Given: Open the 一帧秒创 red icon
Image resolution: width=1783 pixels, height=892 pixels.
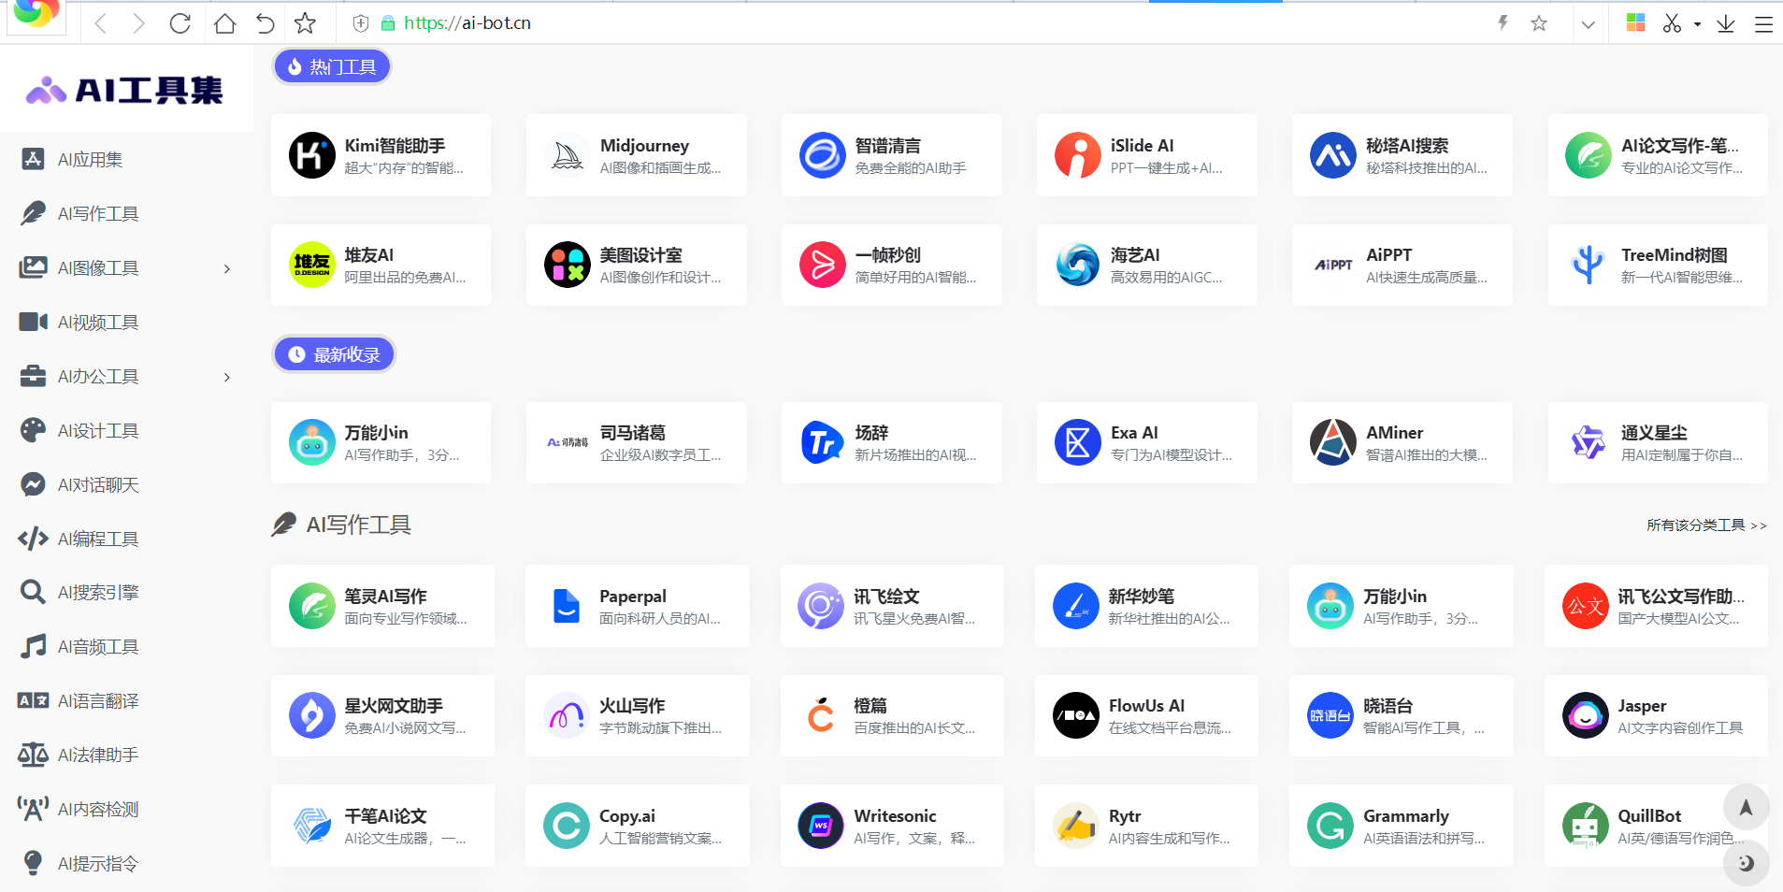Looking at the screenshot, I should pyautogui.click(x=823, y=265).
